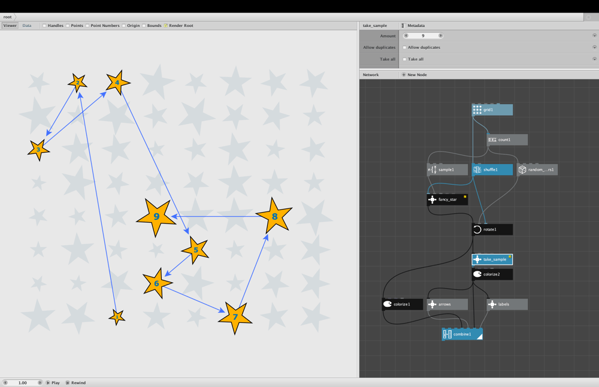This screenshot has height=387, width=599.
Task: Expand the Take all parameter menu
Action: 594,59
